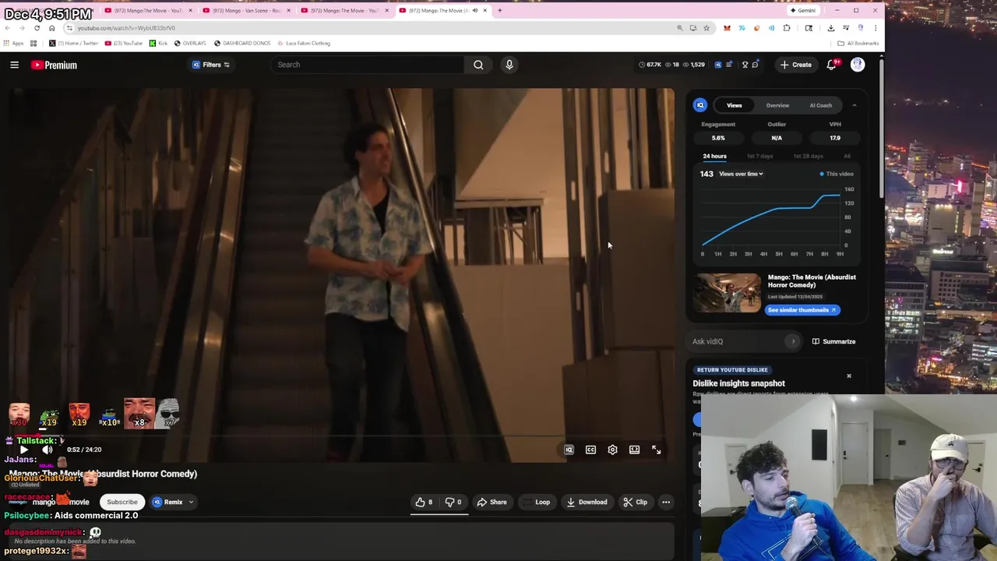The height and width of the screenshot is (561, 997).
Task: Play the video
Action: (23, 450)
